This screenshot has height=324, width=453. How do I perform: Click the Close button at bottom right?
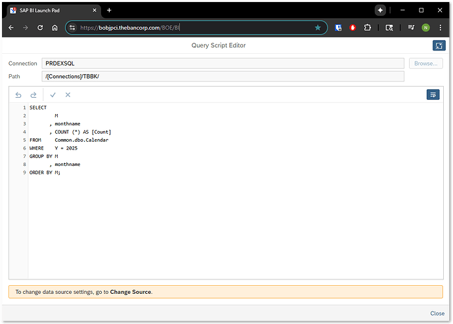pyautogui.click(x=437, y=314)
